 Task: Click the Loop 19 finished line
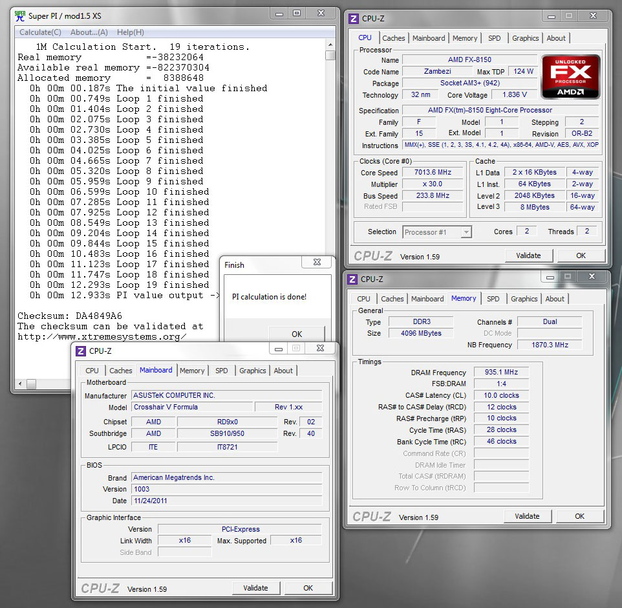[x=120, y=285]
